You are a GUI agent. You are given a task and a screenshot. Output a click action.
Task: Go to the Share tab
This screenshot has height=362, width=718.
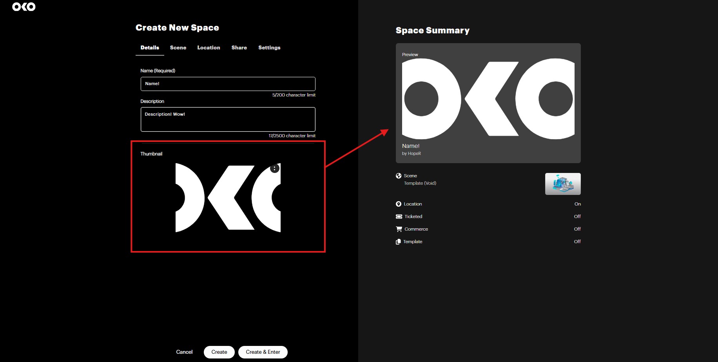pos(239,47)
